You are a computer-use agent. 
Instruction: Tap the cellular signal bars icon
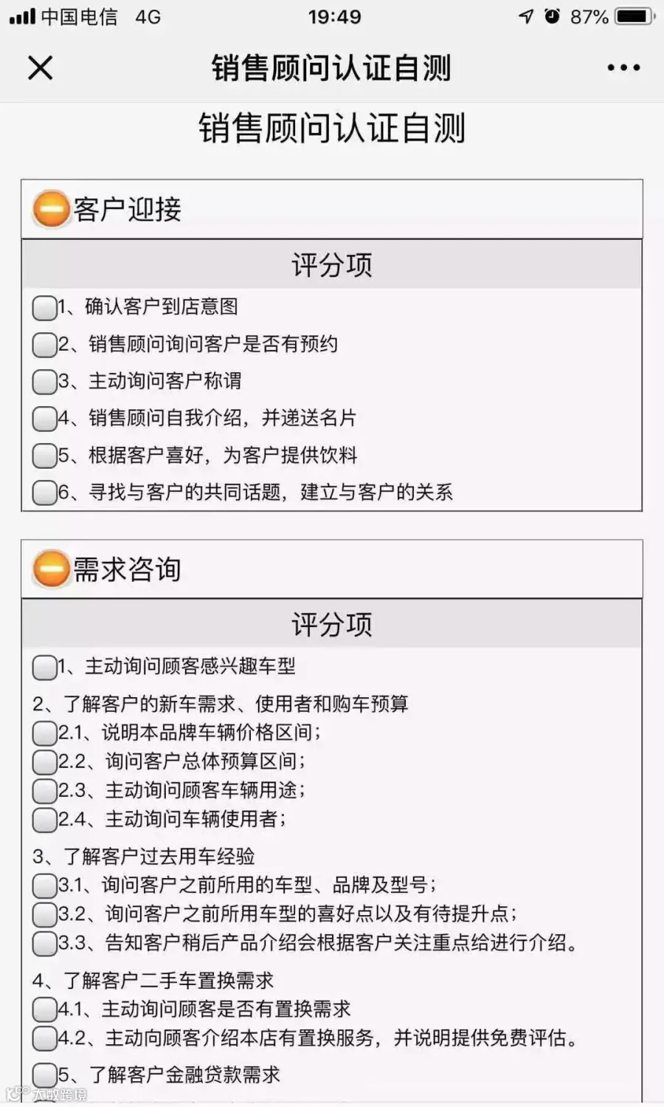coord(22,16)
